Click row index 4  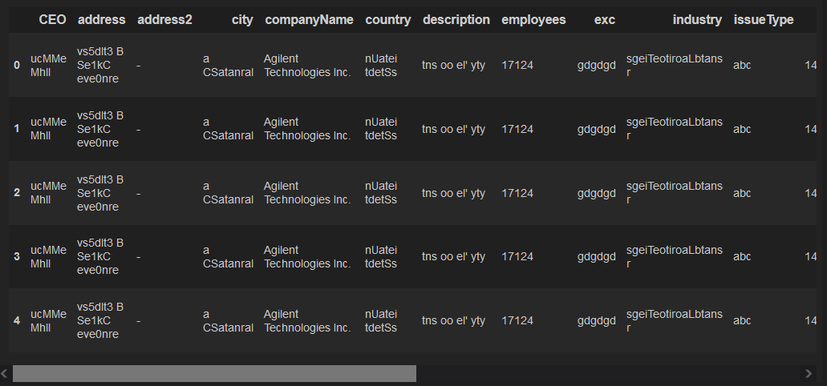pyautogui.click(x=17, y=320)
